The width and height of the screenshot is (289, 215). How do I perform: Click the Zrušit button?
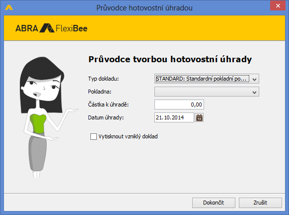pyautogui.click(x=260, y=203)
